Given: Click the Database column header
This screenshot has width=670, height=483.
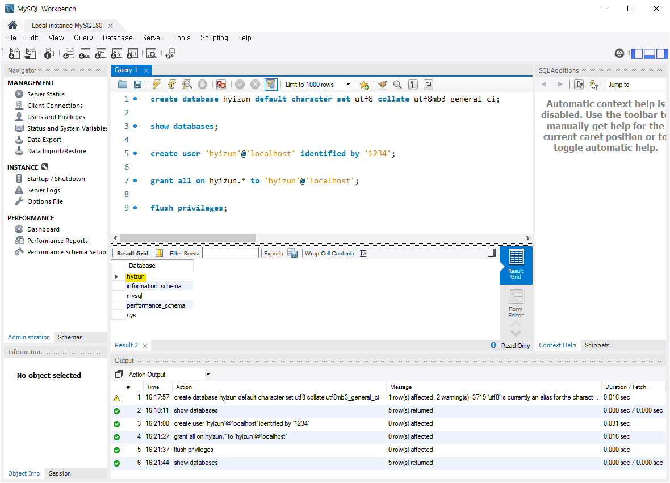Looking at the screenshot, I should tap(158, 266).
